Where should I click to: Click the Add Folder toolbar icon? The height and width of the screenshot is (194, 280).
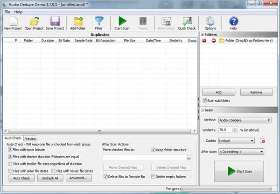(x=78, y=21)
